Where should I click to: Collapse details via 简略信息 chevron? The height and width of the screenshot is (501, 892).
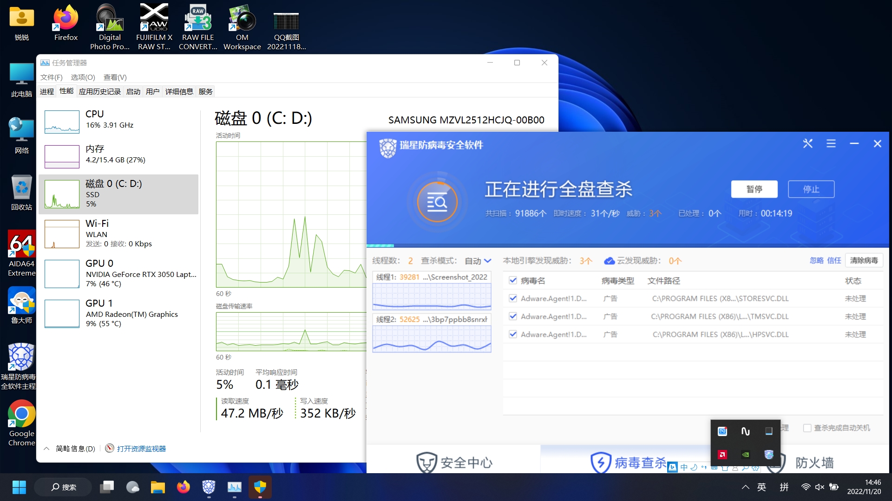(x=46, y=449)
